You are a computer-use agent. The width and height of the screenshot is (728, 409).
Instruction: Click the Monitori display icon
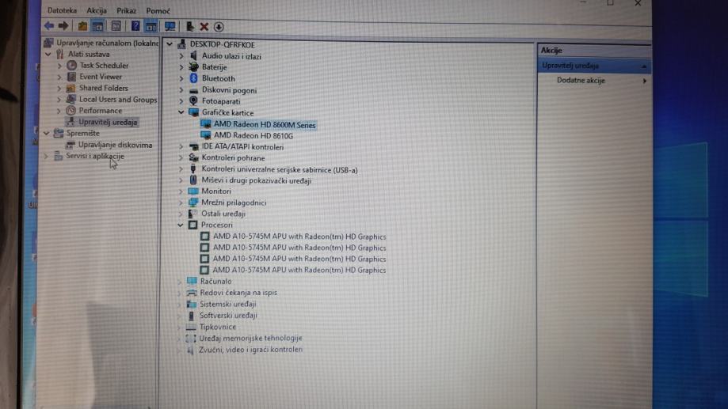tap(193, 191)
